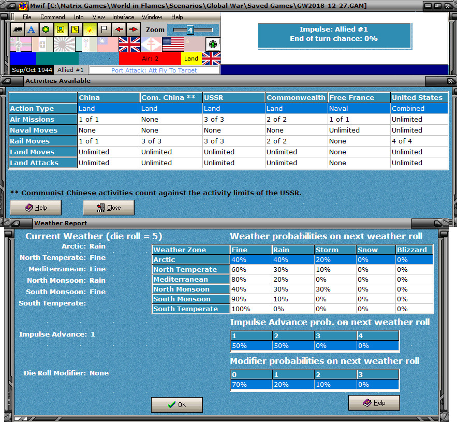This screenshot has width=457, height=422.
Task: Click the teal color bar in status row
Action: click(57, 59)
